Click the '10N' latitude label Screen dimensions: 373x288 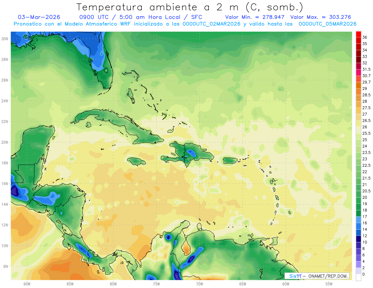pos(5,246)
